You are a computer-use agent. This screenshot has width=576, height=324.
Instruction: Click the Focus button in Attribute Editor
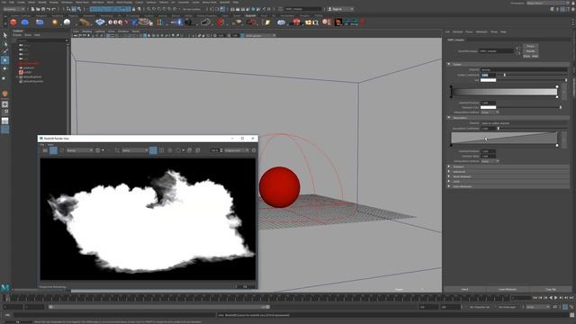coord(530,46)
